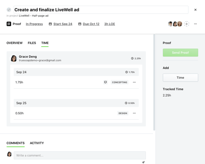Viewport: 205px width, 164px height.
Task: Open the ellipsis menu for the 0.50h entry
Action: point(134,113)
